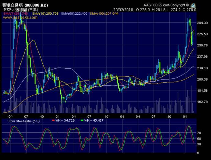
Task: Click the SMA(7) legend label
Action: pos(16,14)
